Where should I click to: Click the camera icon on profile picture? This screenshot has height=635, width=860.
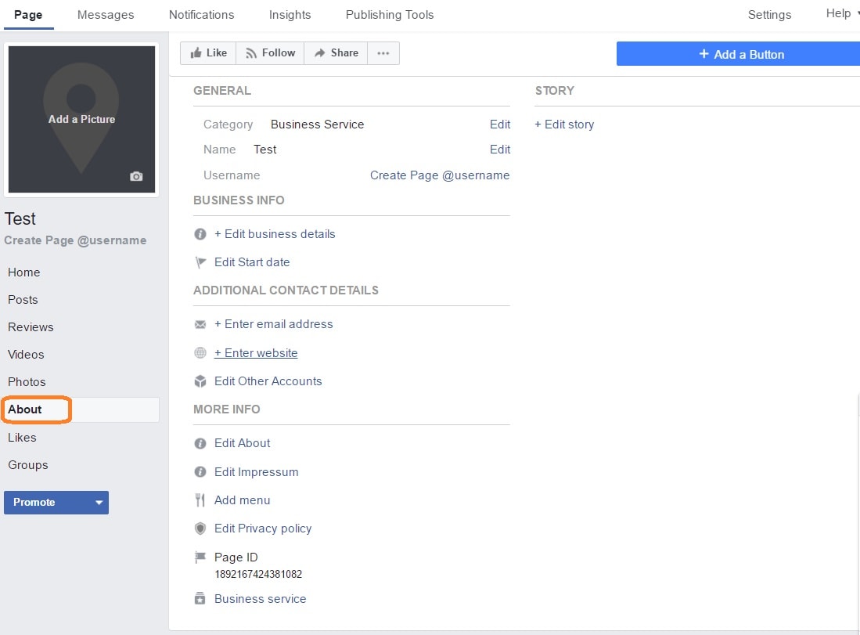[x=136, y=176]
